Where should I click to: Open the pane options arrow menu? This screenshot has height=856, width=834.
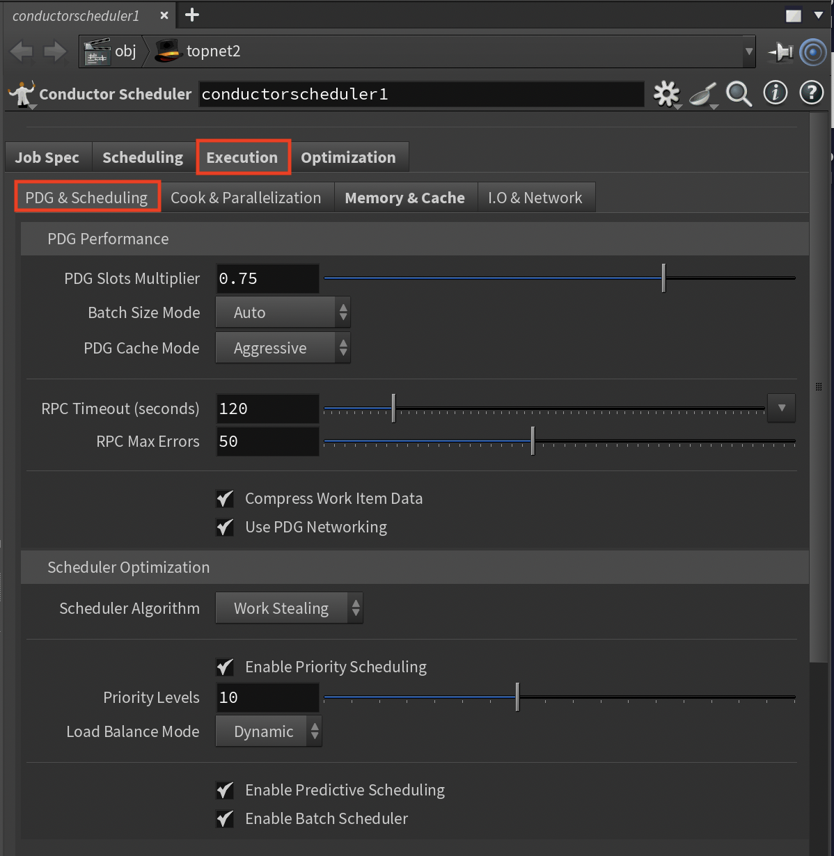click(x=819, y=15)
